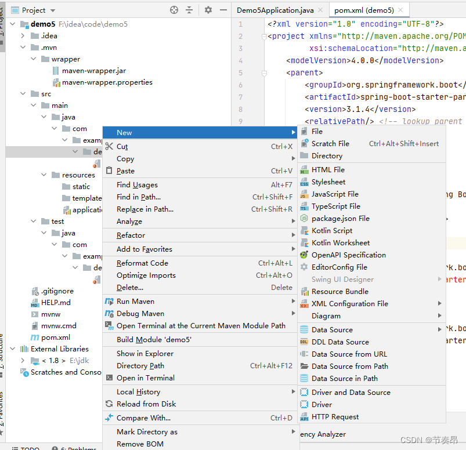Select .gitignore file
This screenshot has width=466, height=450.
pyautogui.click(x=57, y=291)
